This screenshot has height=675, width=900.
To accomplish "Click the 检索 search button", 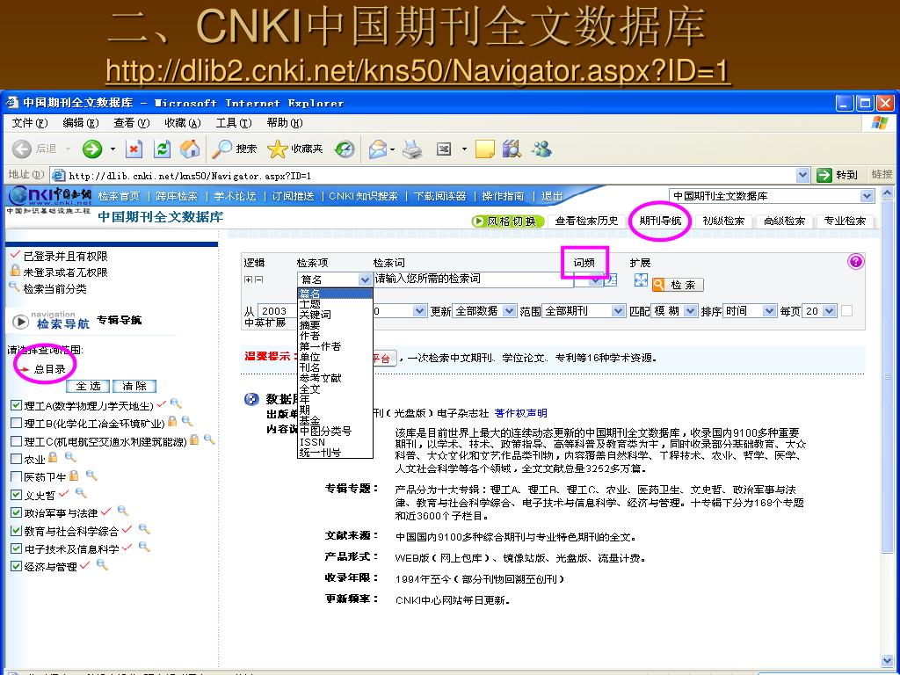I will tap(678, 285).
